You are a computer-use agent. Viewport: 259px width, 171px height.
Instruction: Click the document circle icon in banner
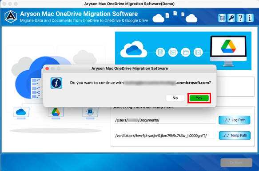point(160,53)
